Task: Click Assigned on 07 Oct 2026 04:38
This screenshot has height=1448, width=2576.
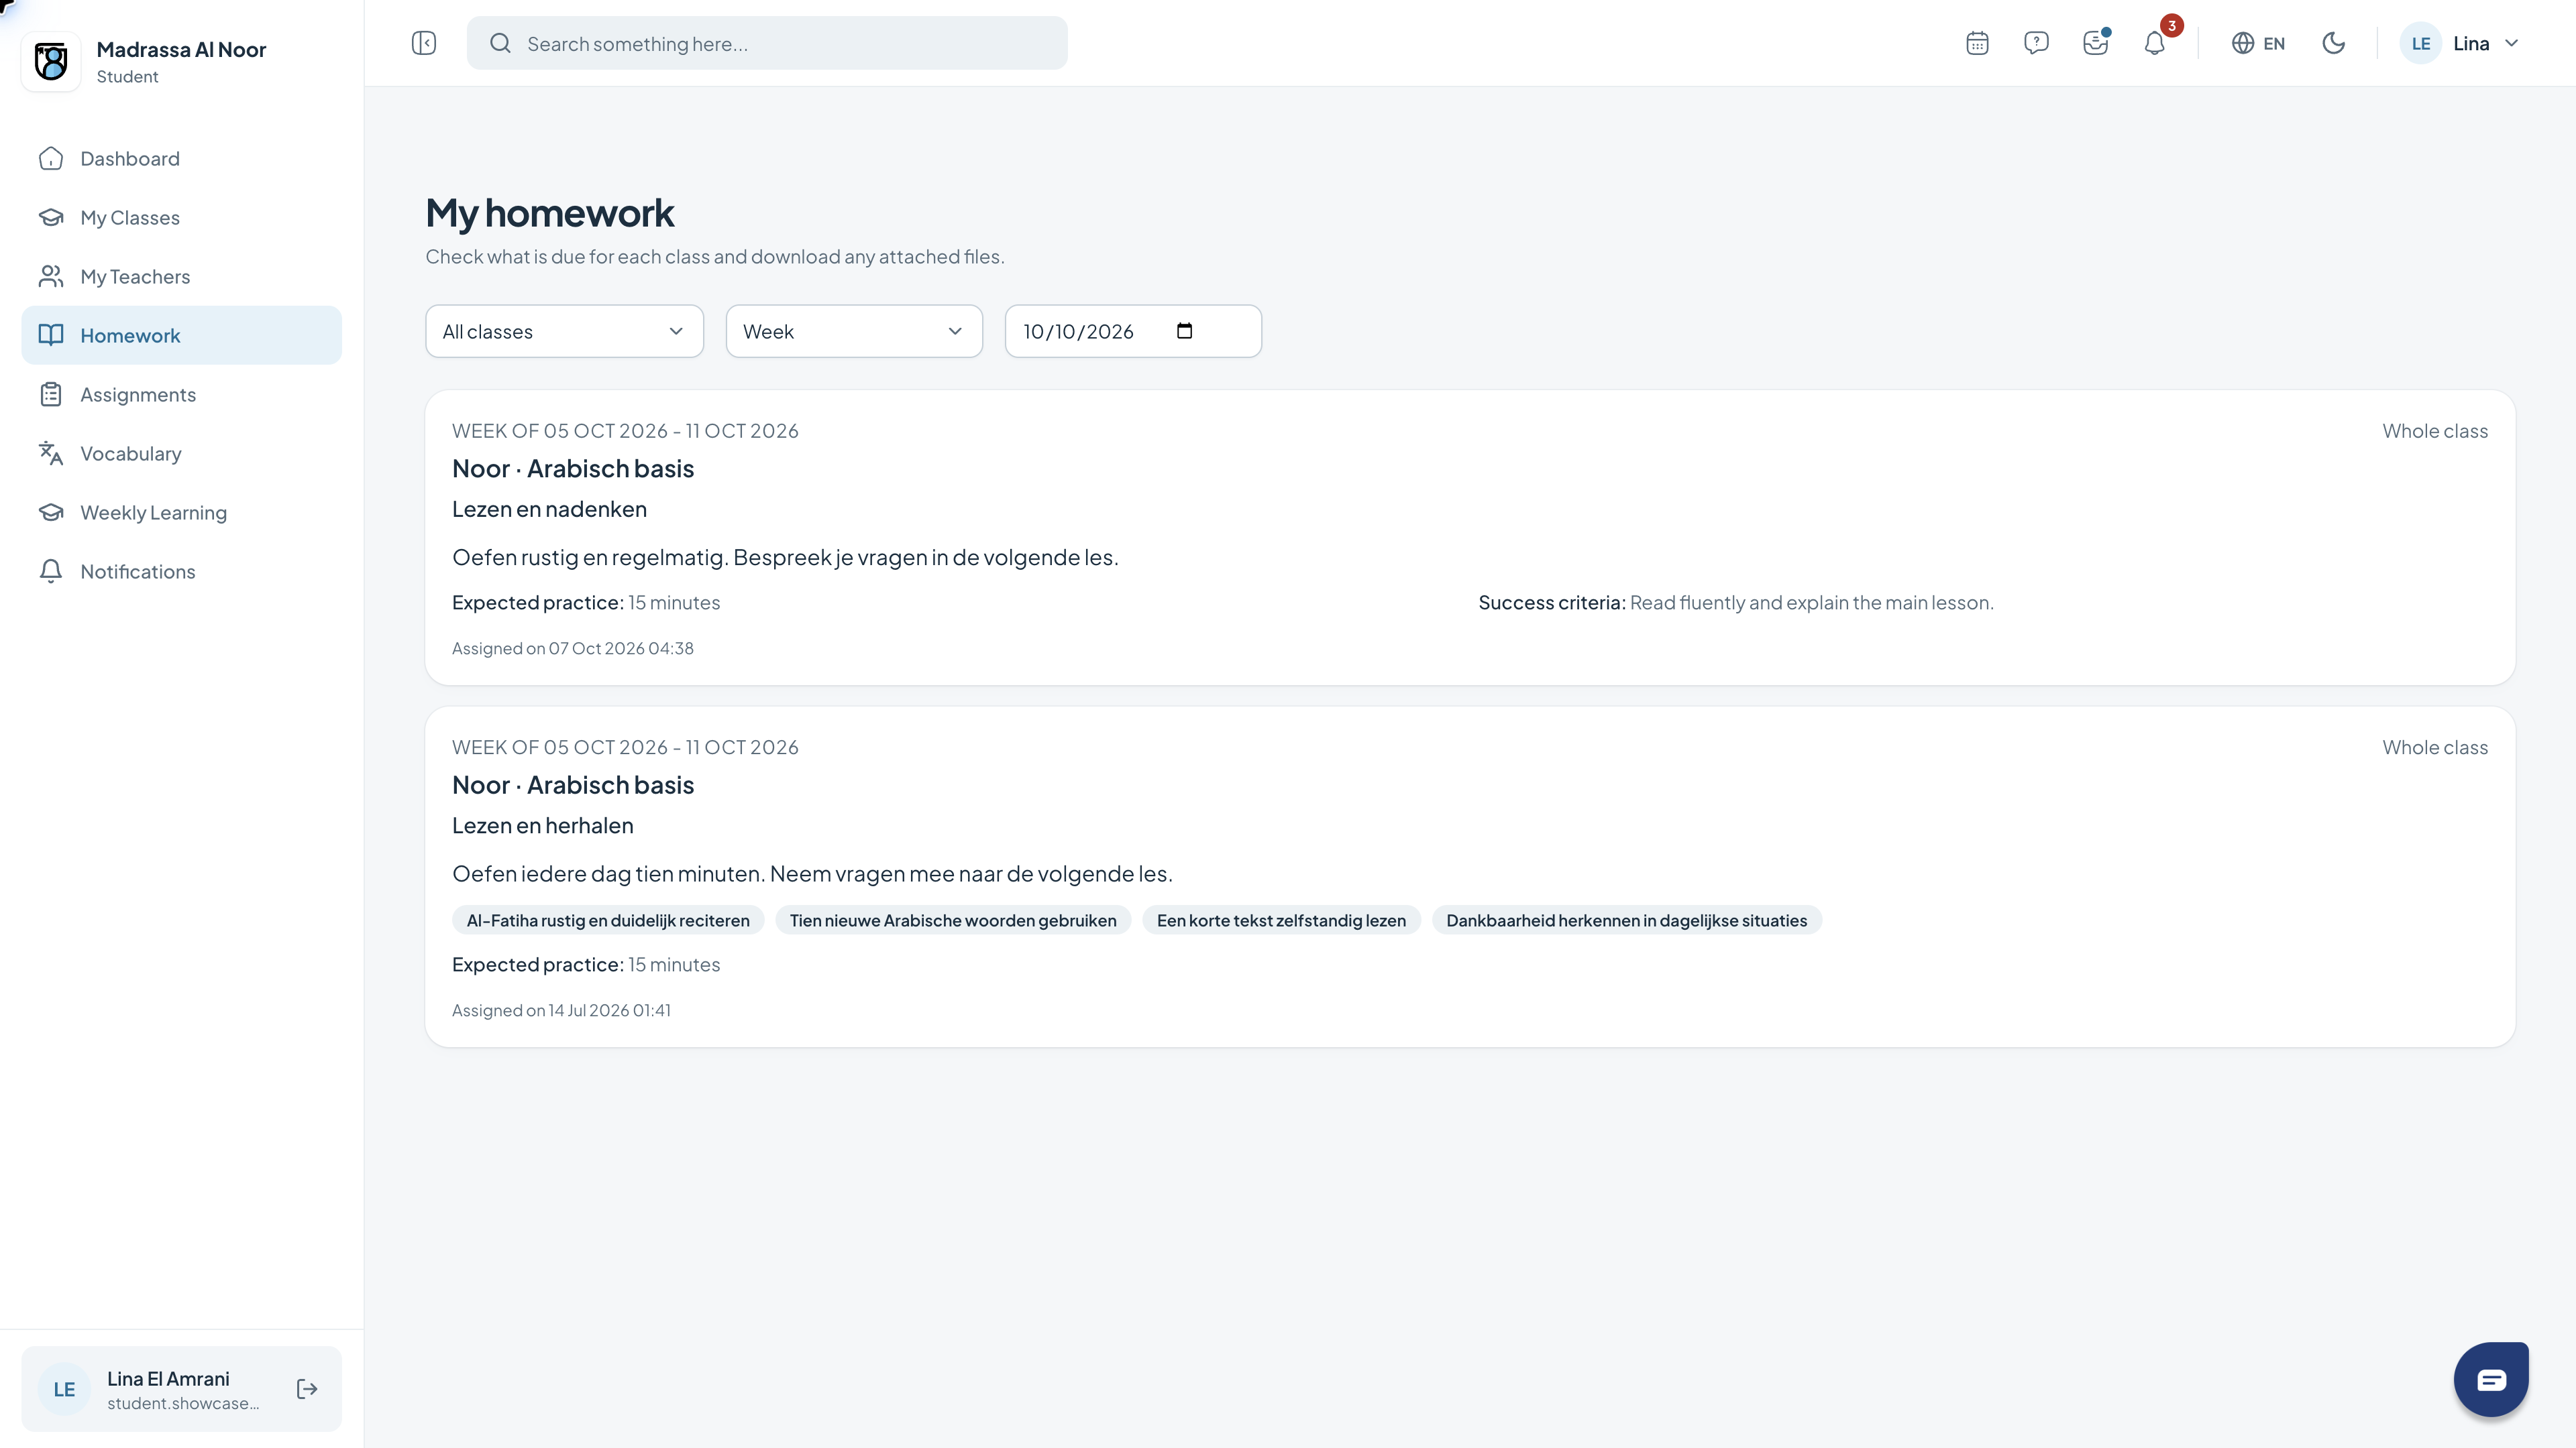Action: (x=573, y=648)
